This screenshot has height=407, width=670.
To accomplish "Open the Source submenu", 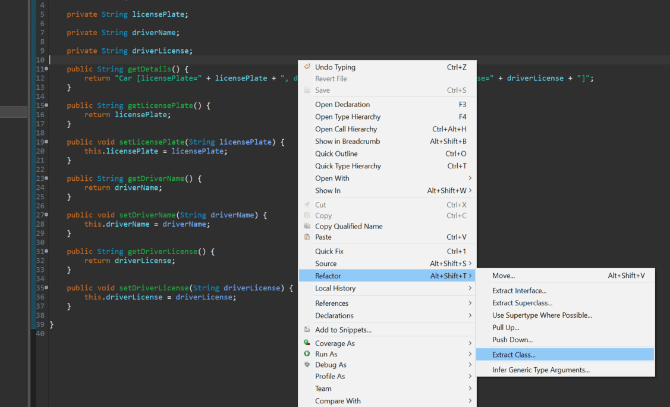I will pos(387,264).
